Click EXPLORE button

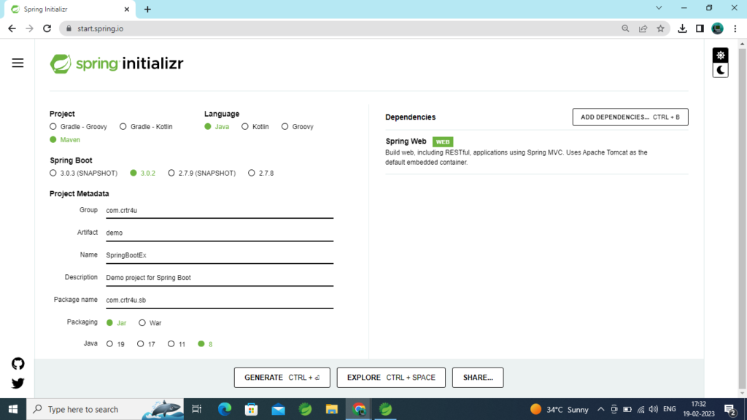pyautogui.click(x=391, y=378)
